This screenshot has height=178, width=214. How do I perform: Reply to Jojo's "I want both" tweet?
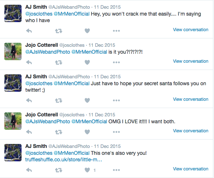[29, 132]
